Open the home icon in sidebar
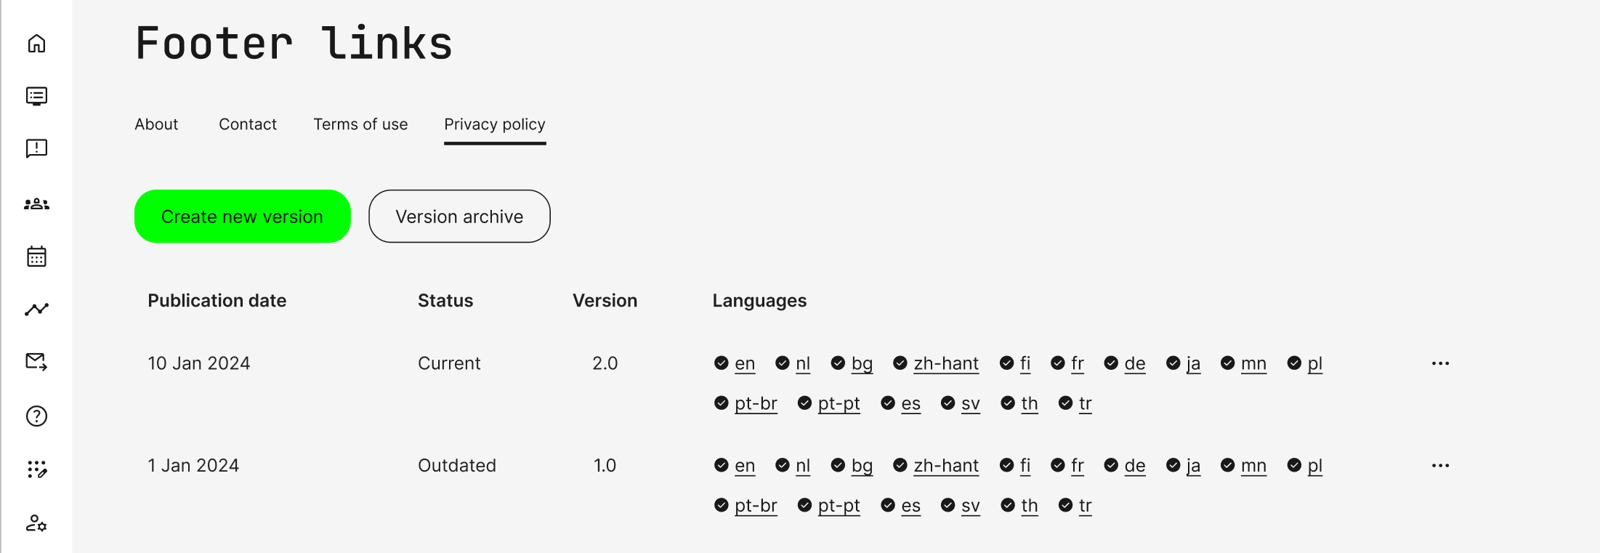 pyautogui.click(x=36, y=44)
